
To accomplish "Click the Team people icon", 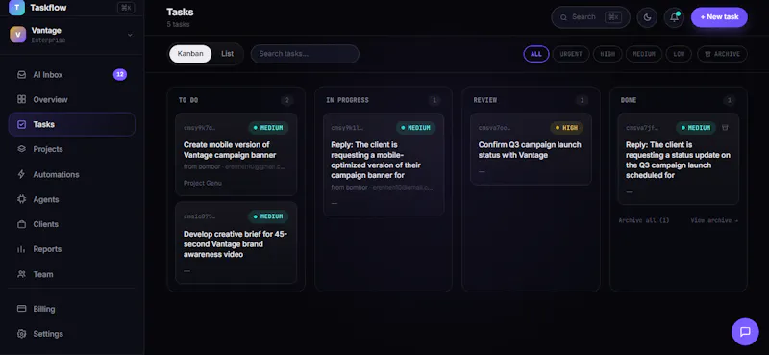I will coord(21,274).
